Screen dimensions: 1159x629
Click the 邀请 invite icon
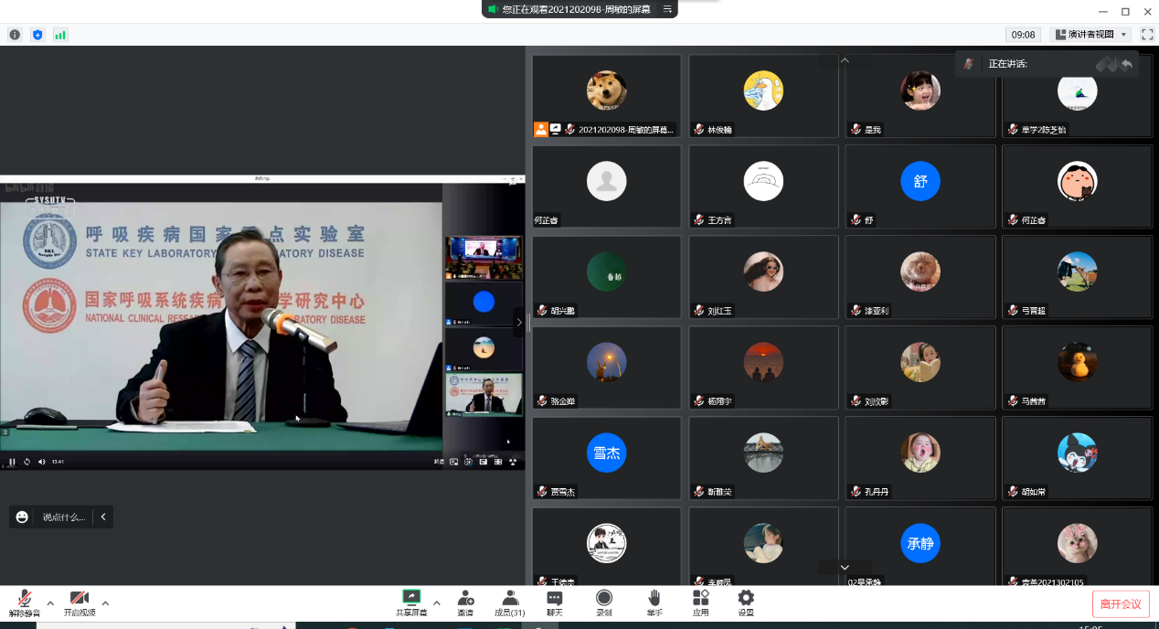pyautogui.click(x=465, y=600)
